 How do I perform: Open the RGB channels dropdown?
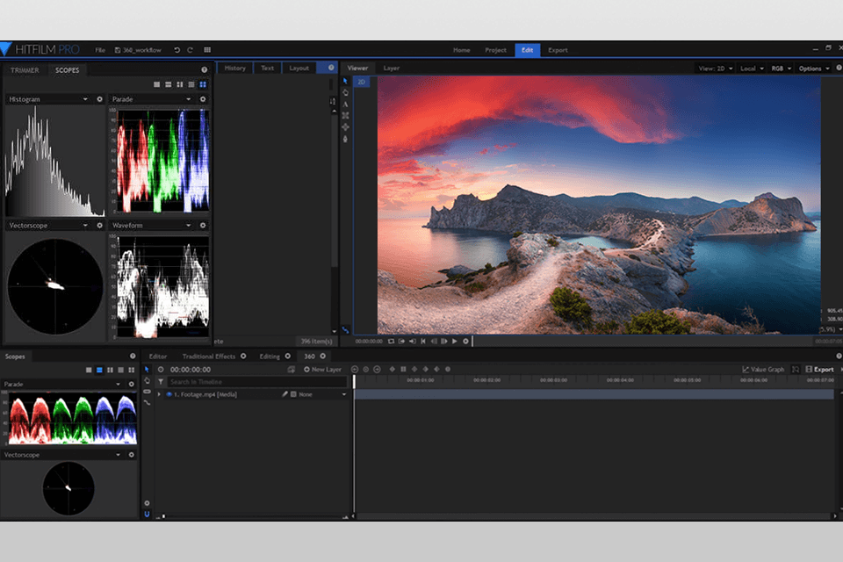tap(782, 68)
